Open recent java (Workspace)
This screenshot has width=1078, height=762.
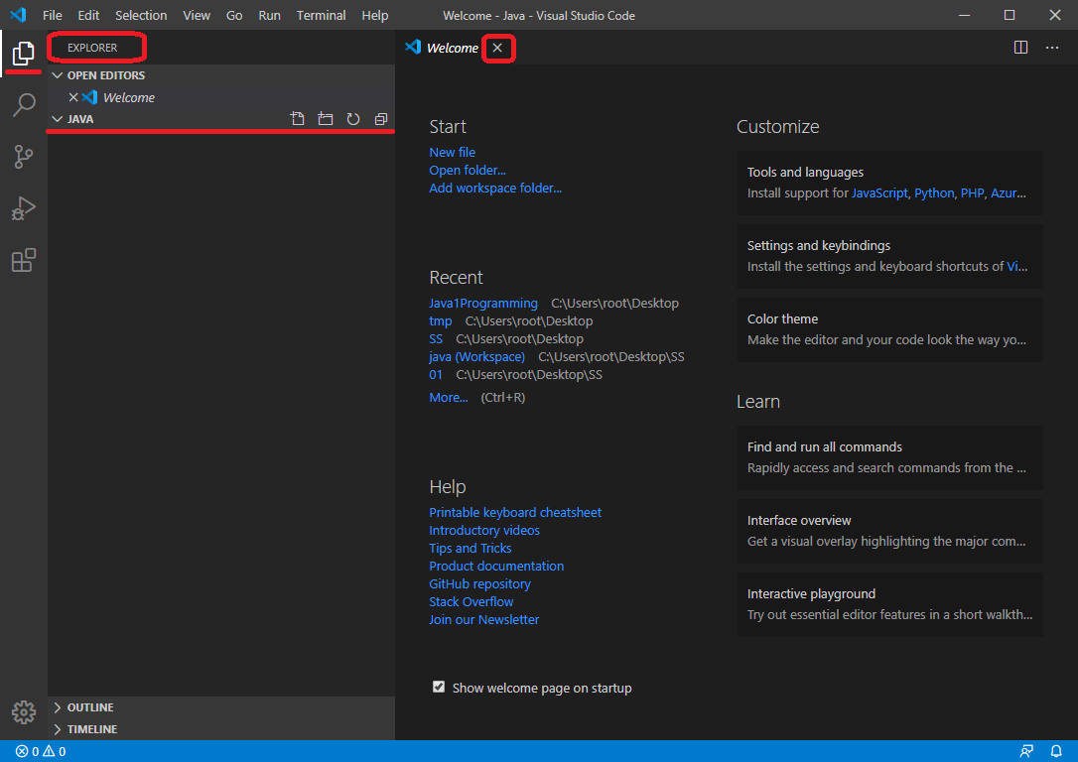[x=477, y=356]
